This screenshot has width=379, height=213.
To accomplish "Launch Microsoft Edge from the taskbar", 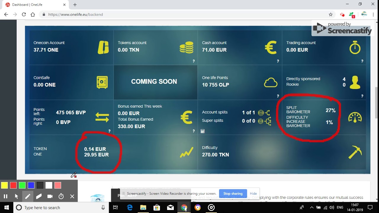I will 130,208.
